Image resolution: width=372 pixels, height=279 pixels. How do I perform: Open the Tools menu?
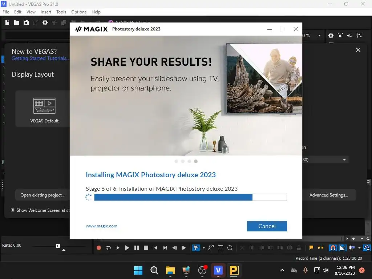pyautogui.click(x=61, y=12)
